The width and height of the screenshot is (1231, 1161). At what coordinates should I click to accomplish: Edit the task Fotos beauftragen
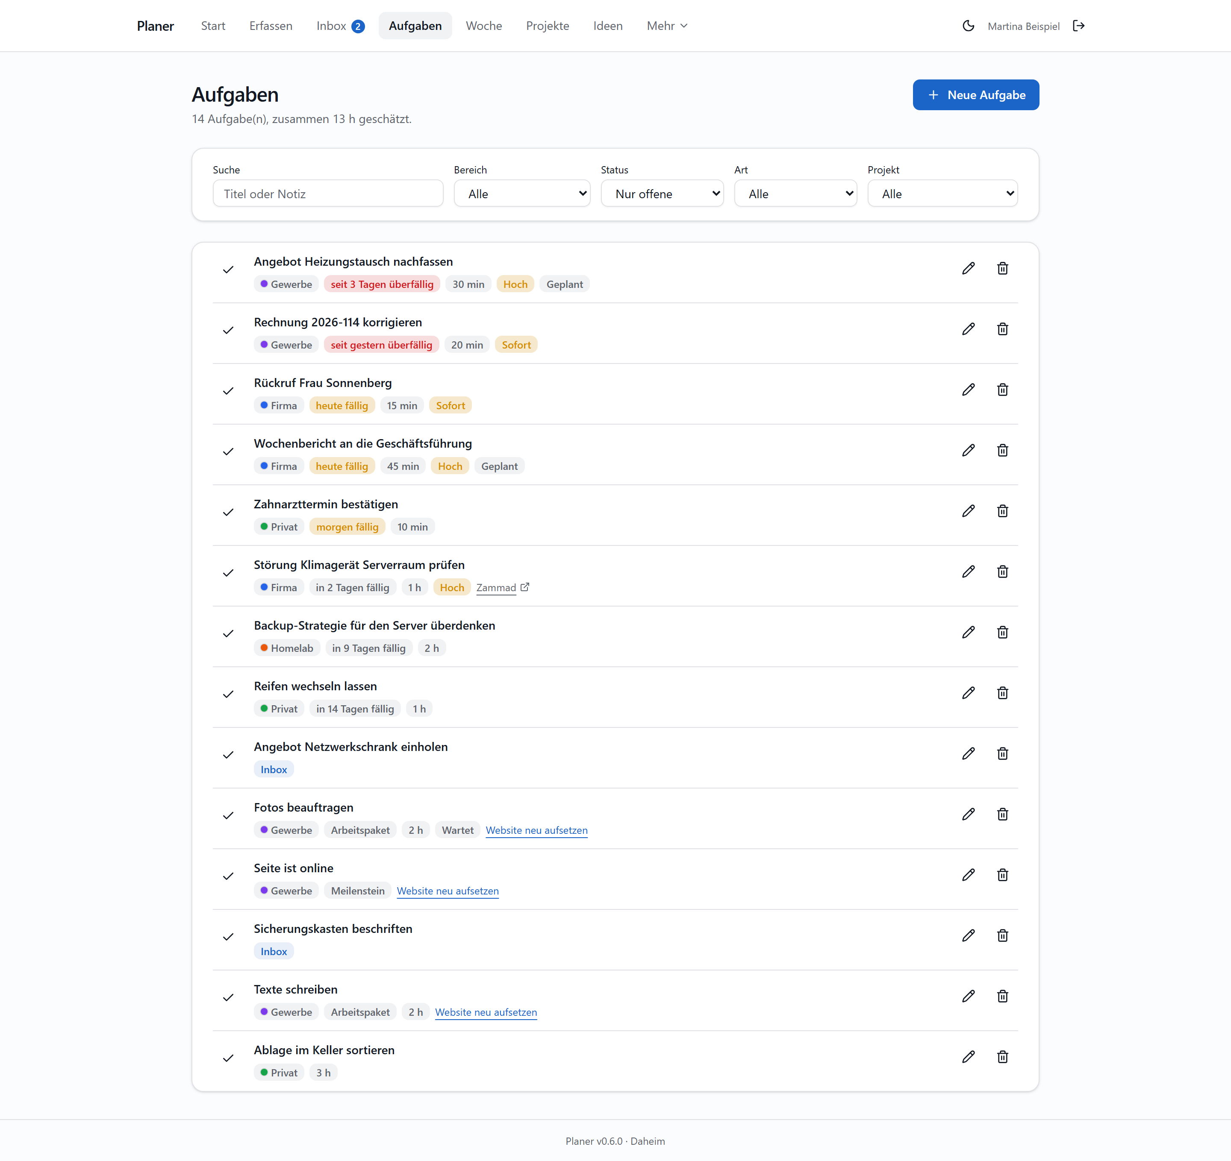(969, 815)
